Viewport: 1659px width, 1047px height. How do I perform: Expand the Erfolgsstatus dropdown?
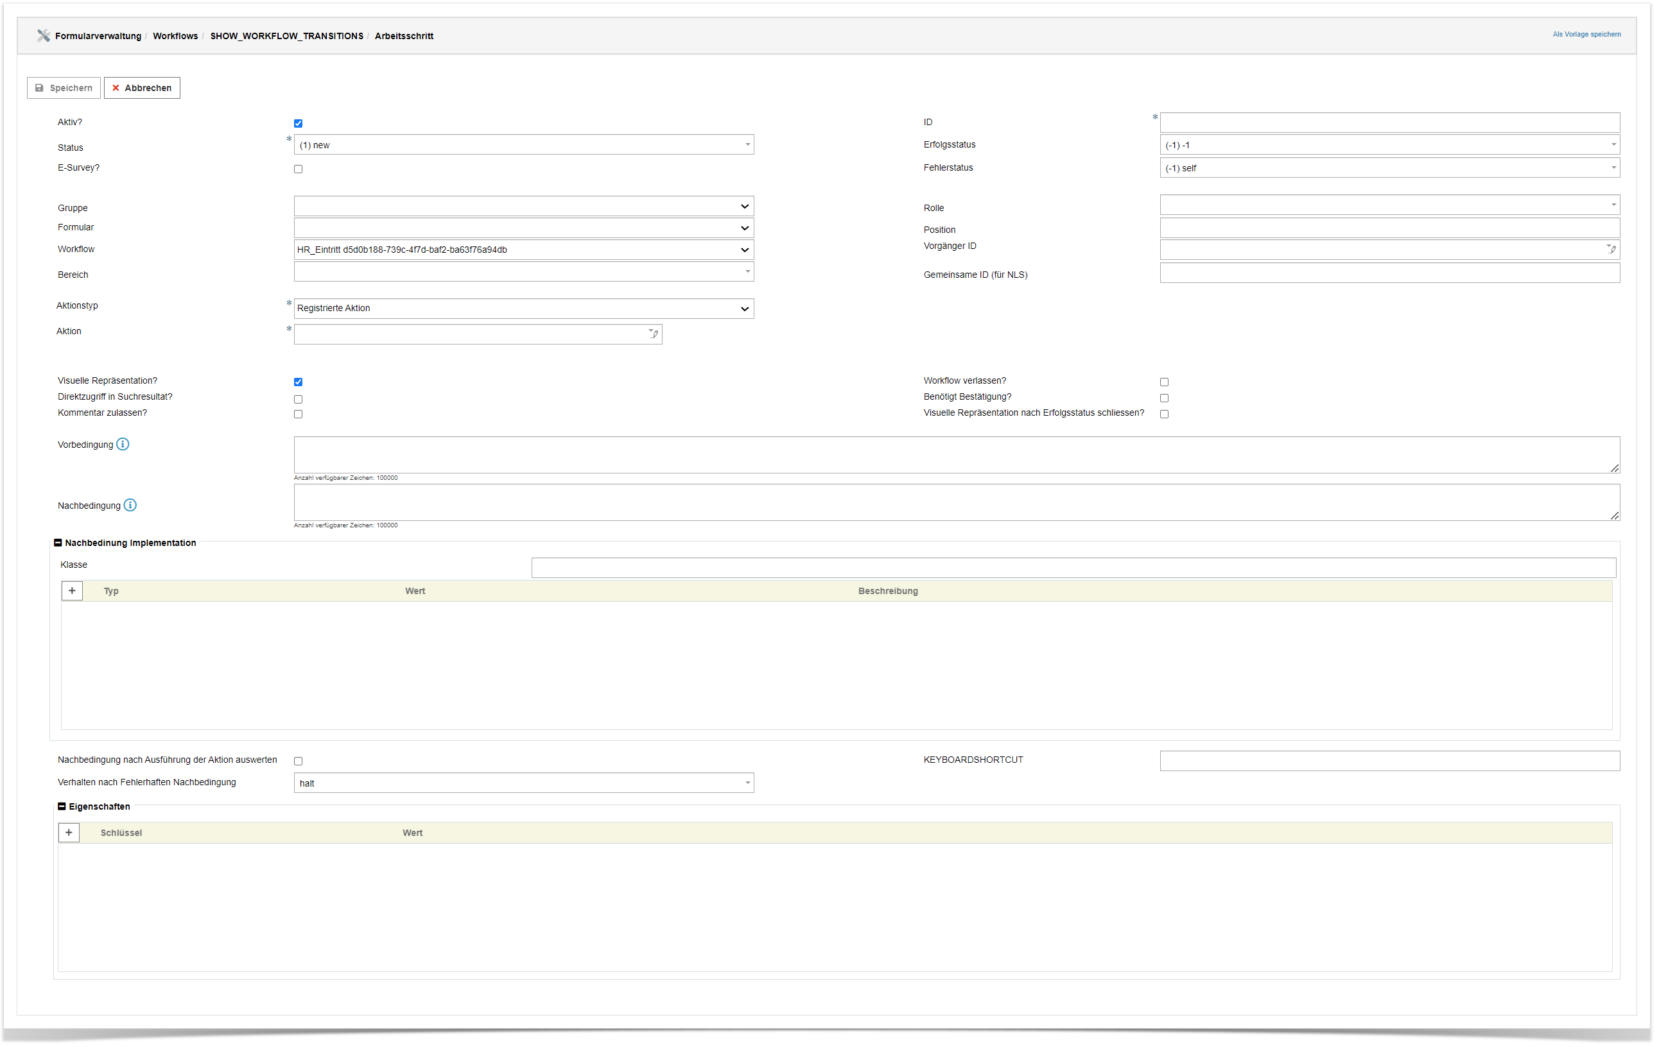point(1389,145)
